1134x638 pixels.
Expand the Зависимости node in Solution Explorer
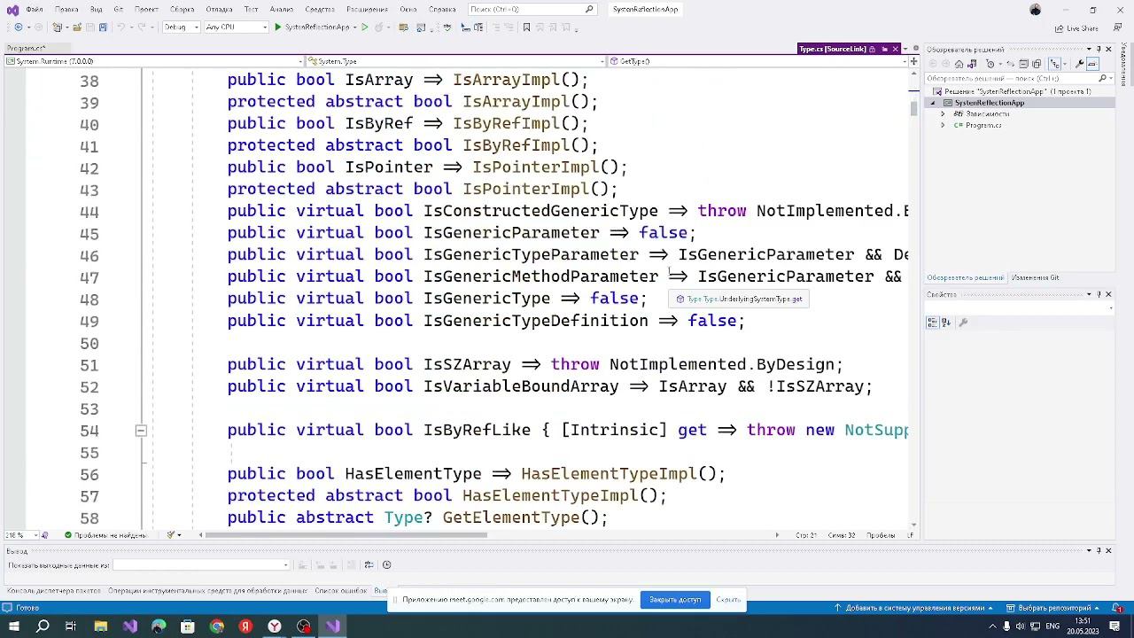(x=944, y=114)
